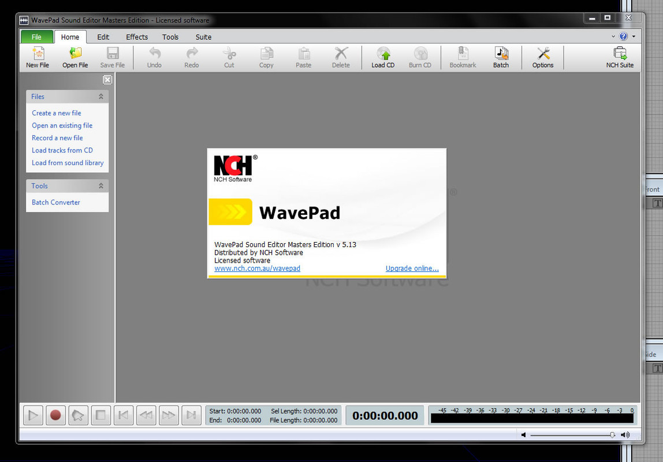The height and width of the screenshot is (462, 663).
Task: Switch to the Effects tab
Action: 137,37
